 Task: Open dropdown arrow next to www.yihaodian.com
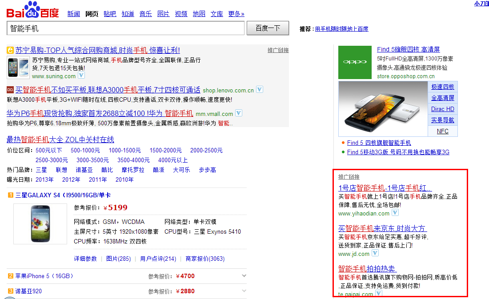pyautogui.click(x=395, y=213)
